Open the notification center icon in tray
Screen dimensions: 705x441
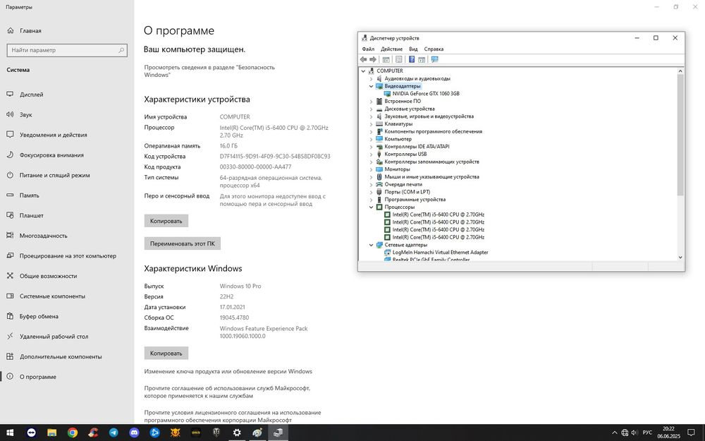691,433
